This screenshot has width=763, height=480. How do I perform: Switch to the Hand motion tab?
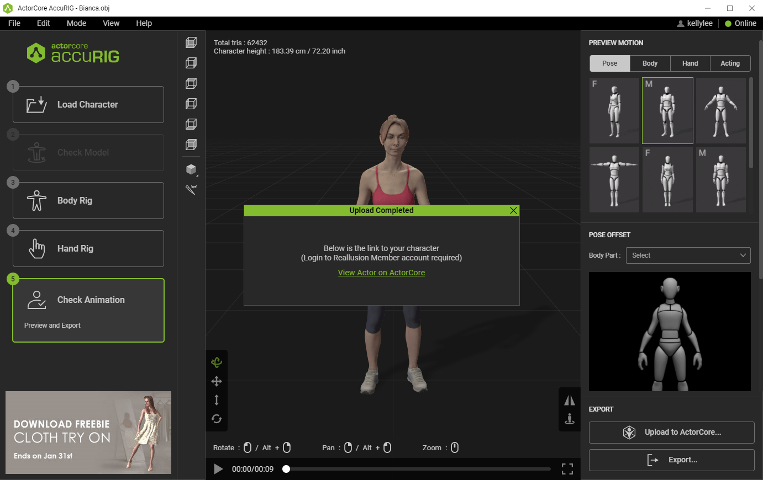[690, 63]
